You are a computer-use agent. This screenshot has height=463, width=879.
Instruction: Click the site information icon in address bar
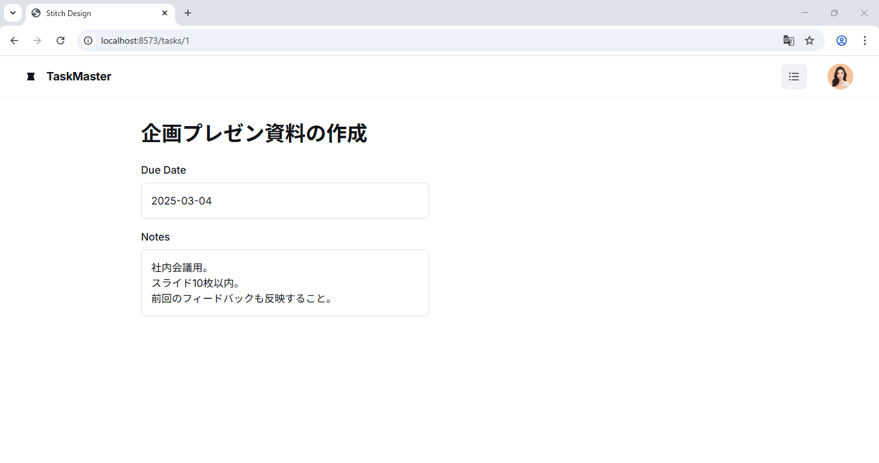point(89,41)
